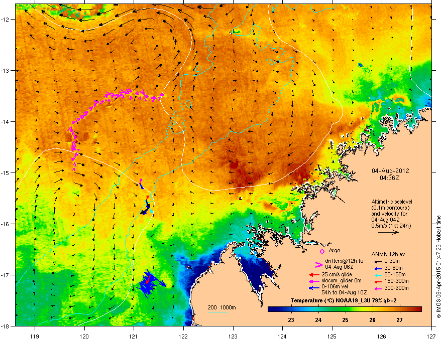This screenshot has height=341, width=442.
Task: Click longitude axis label '125'
Action: click(x=333, y=336)
